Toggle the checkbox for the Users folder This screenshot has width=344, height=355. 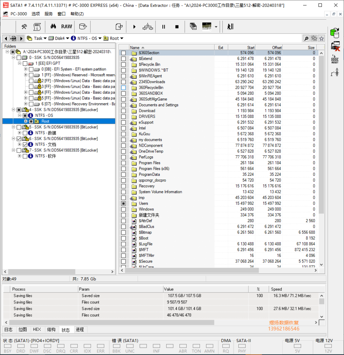(x=123, y=204)
